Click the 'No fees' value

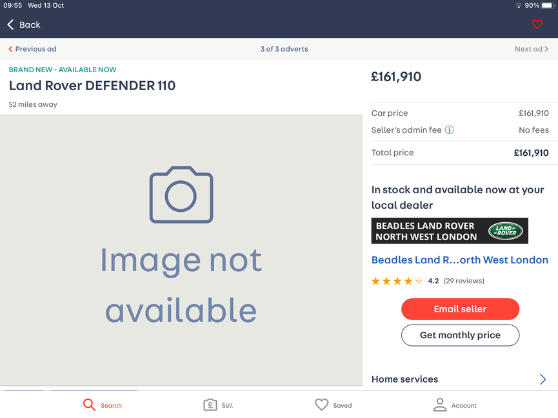(x=533, y=130)
